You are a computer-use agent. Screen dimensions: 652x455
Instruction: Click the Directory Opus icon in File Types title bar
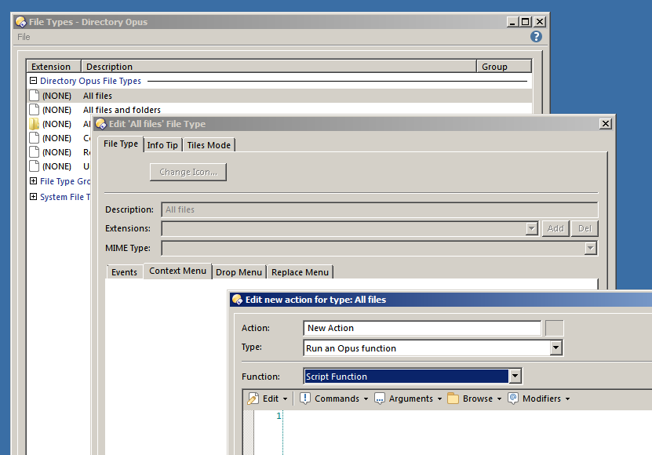click(20, 22)
